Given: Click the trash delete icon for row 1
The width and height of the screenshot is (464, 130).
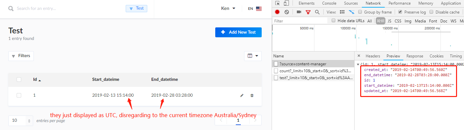Looking at the screenshot, I should click(252, 95).
